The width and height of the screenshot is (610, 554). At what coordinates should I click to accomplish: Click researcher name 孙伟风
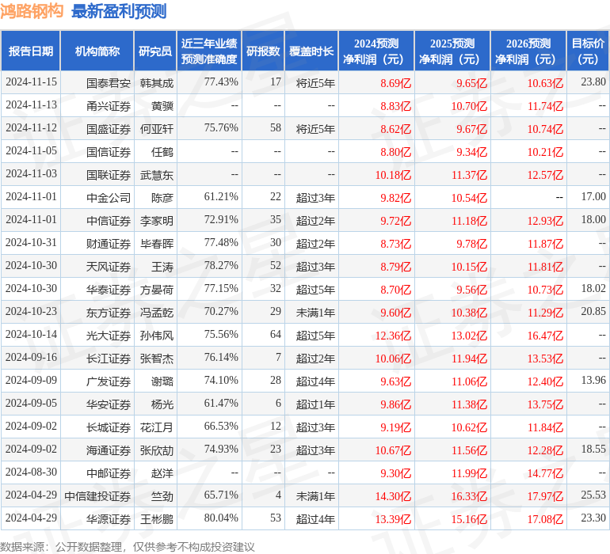157,336
